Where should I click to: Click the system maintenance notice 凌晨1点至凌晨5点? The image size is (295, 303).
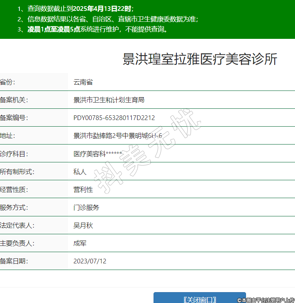(x=54, y=29)
